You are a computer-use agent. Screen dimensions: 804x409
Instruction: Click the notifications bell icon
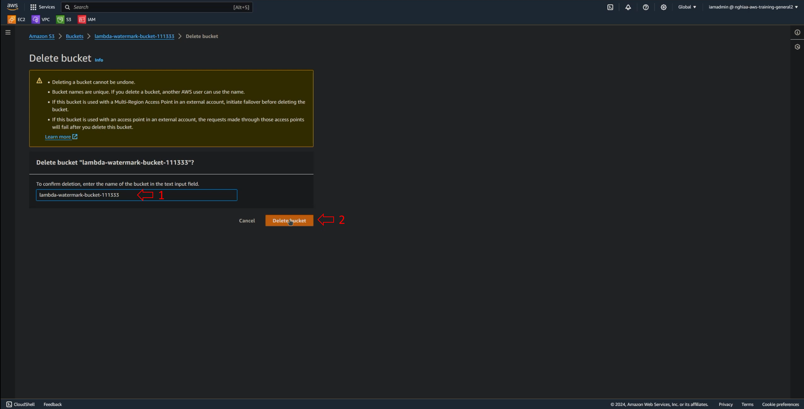[628, 7]
